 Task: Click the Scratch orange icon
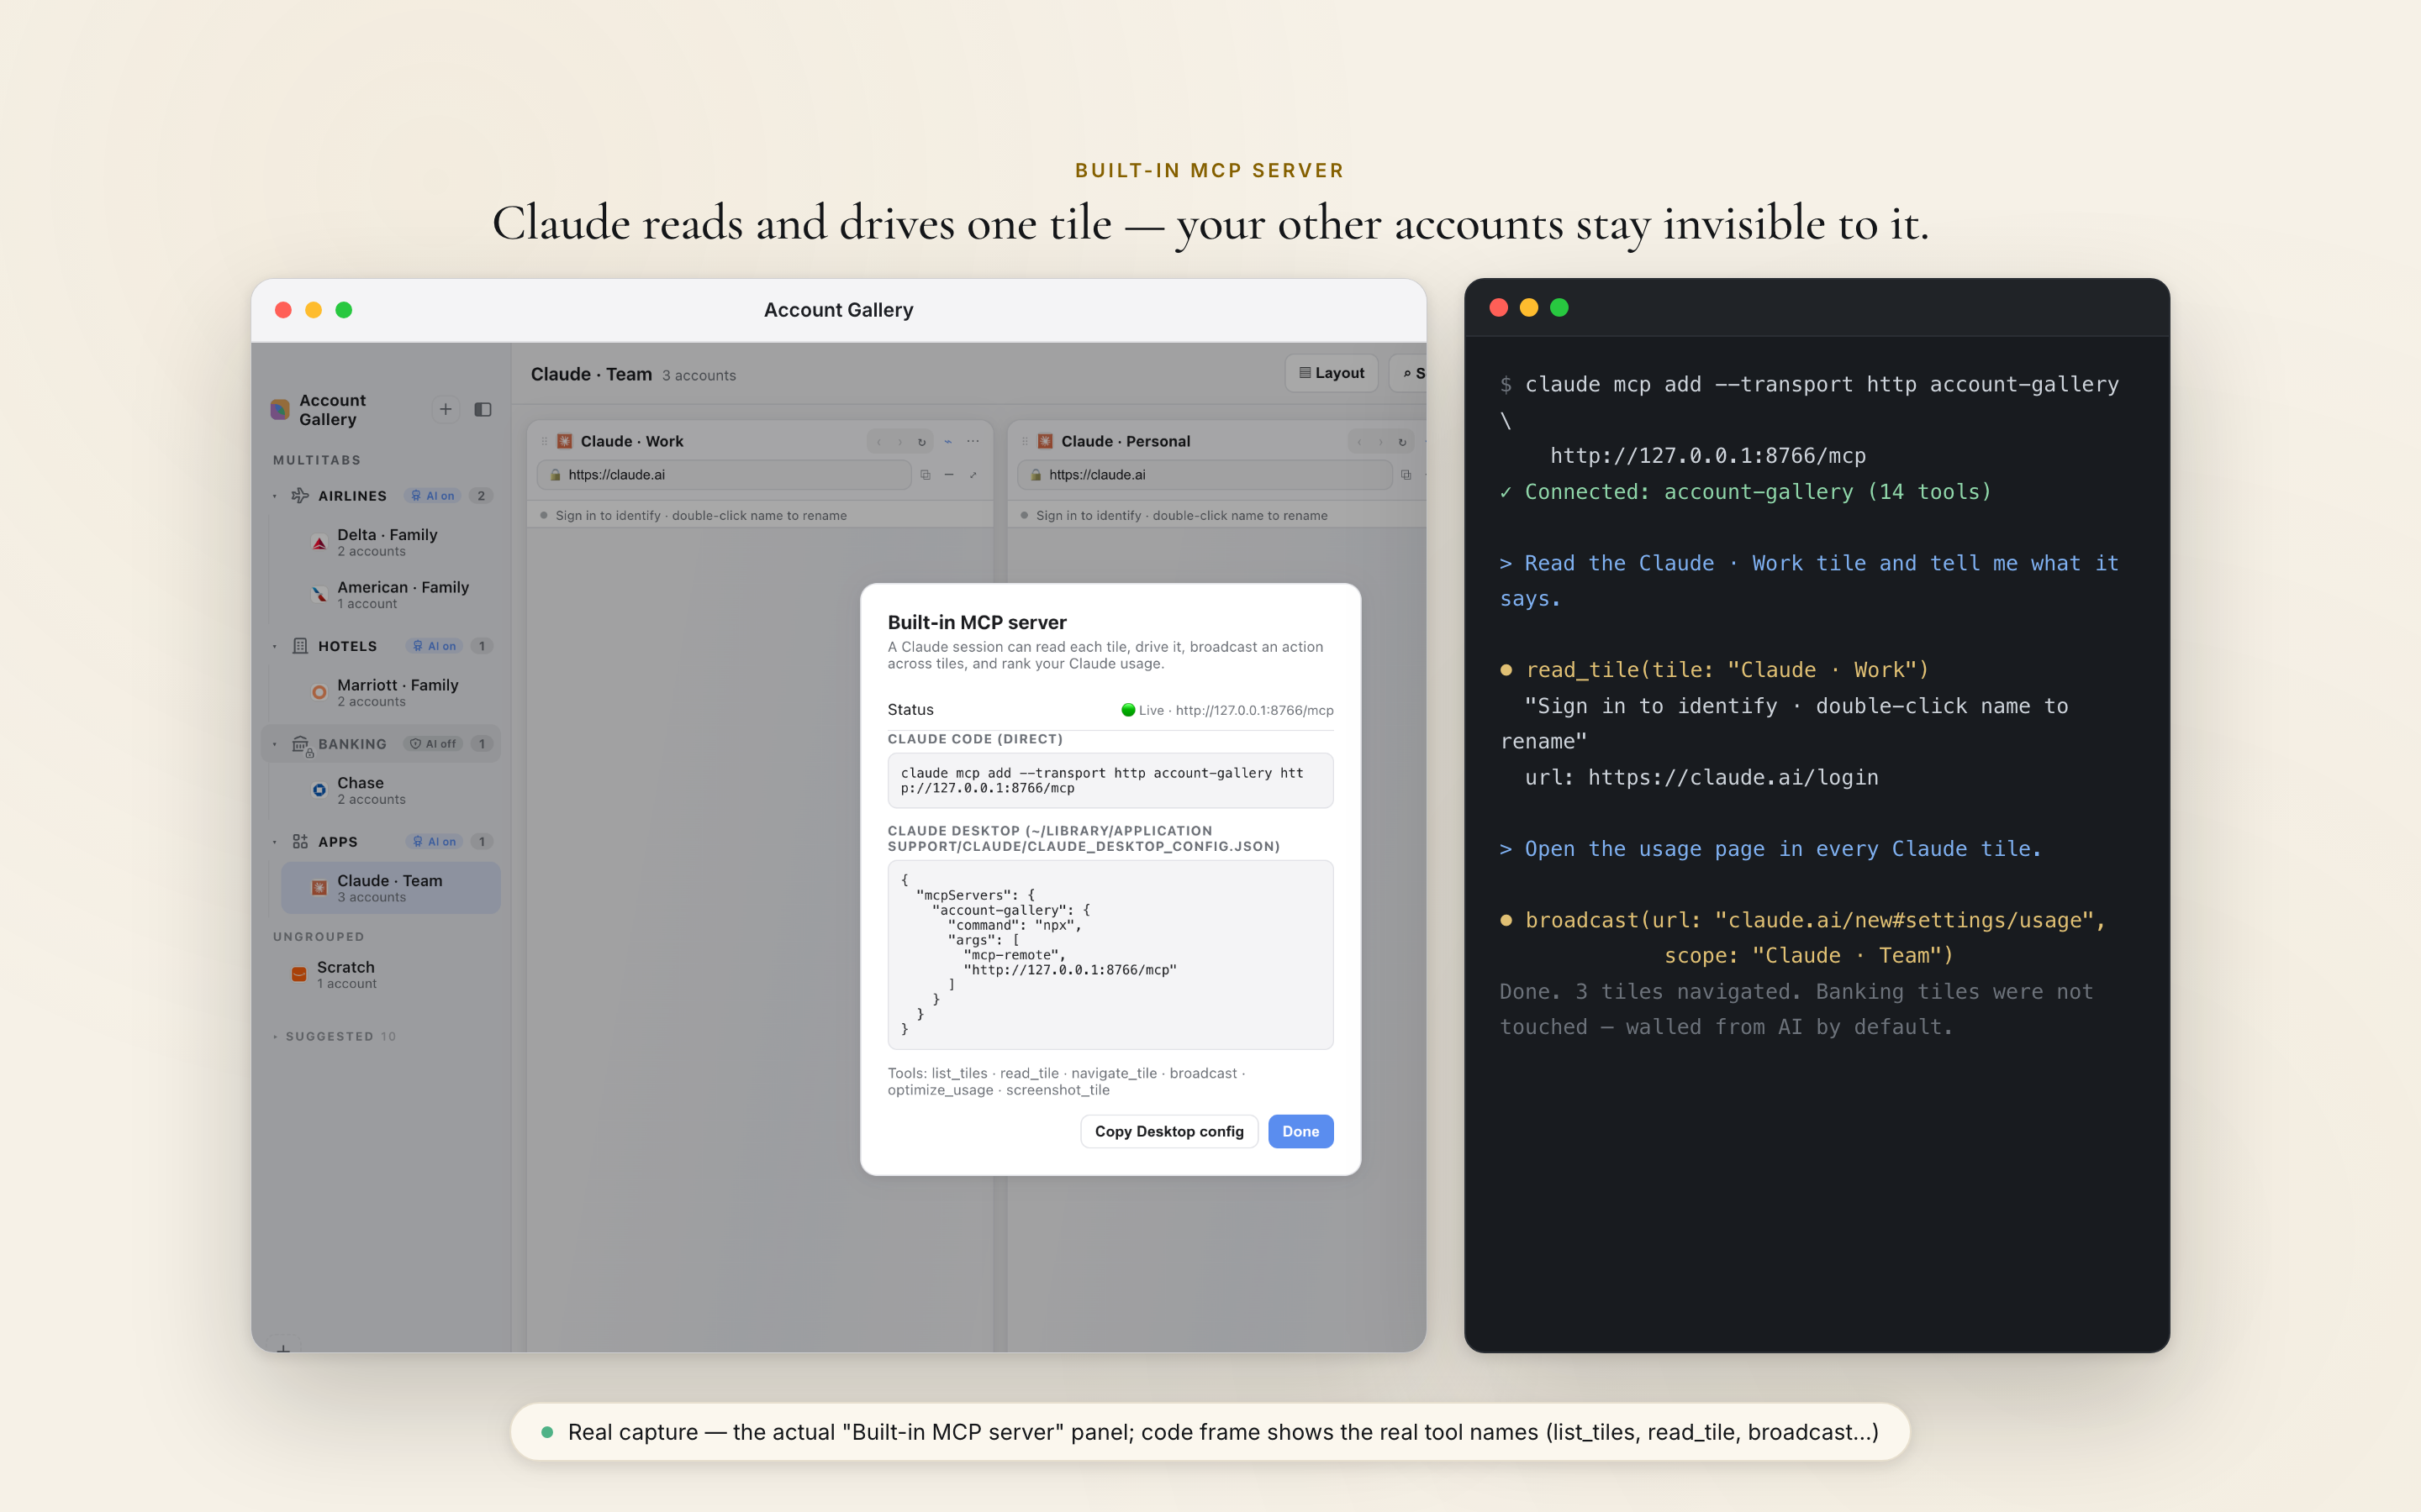tap(299, 974)
